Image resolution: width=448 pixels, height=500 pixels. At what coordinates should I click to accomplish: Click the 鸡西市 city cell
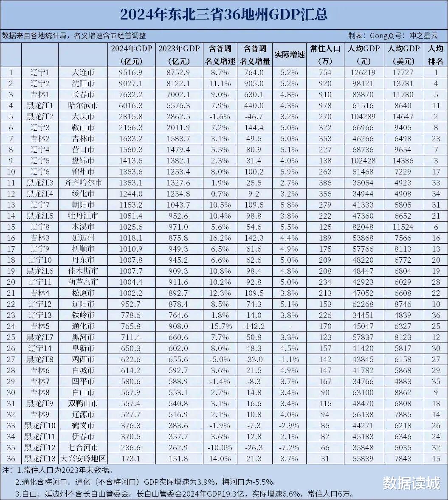[83, 360]
